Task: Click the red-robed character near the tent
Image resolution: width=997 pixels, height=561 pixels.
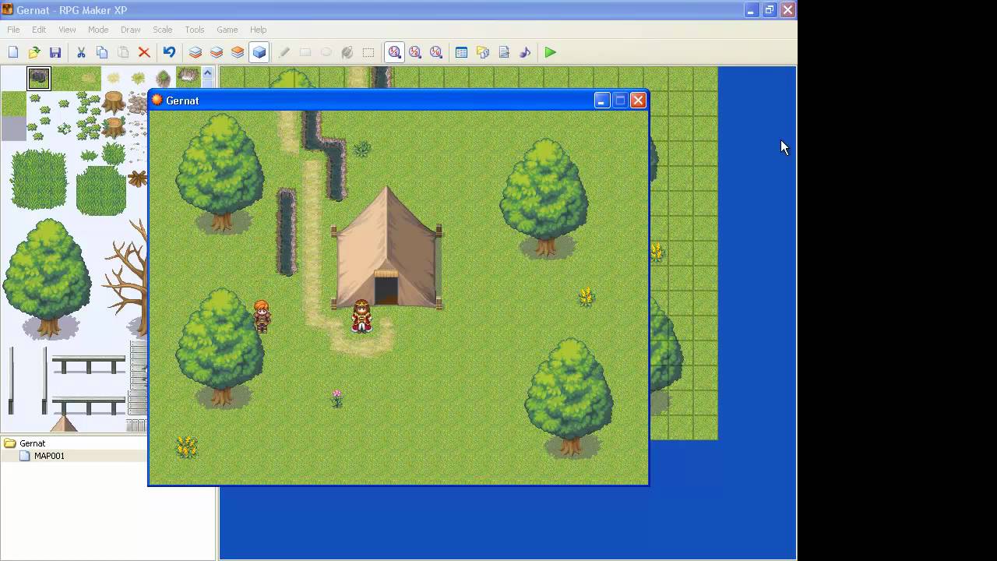Action: [x=361, y=316]
